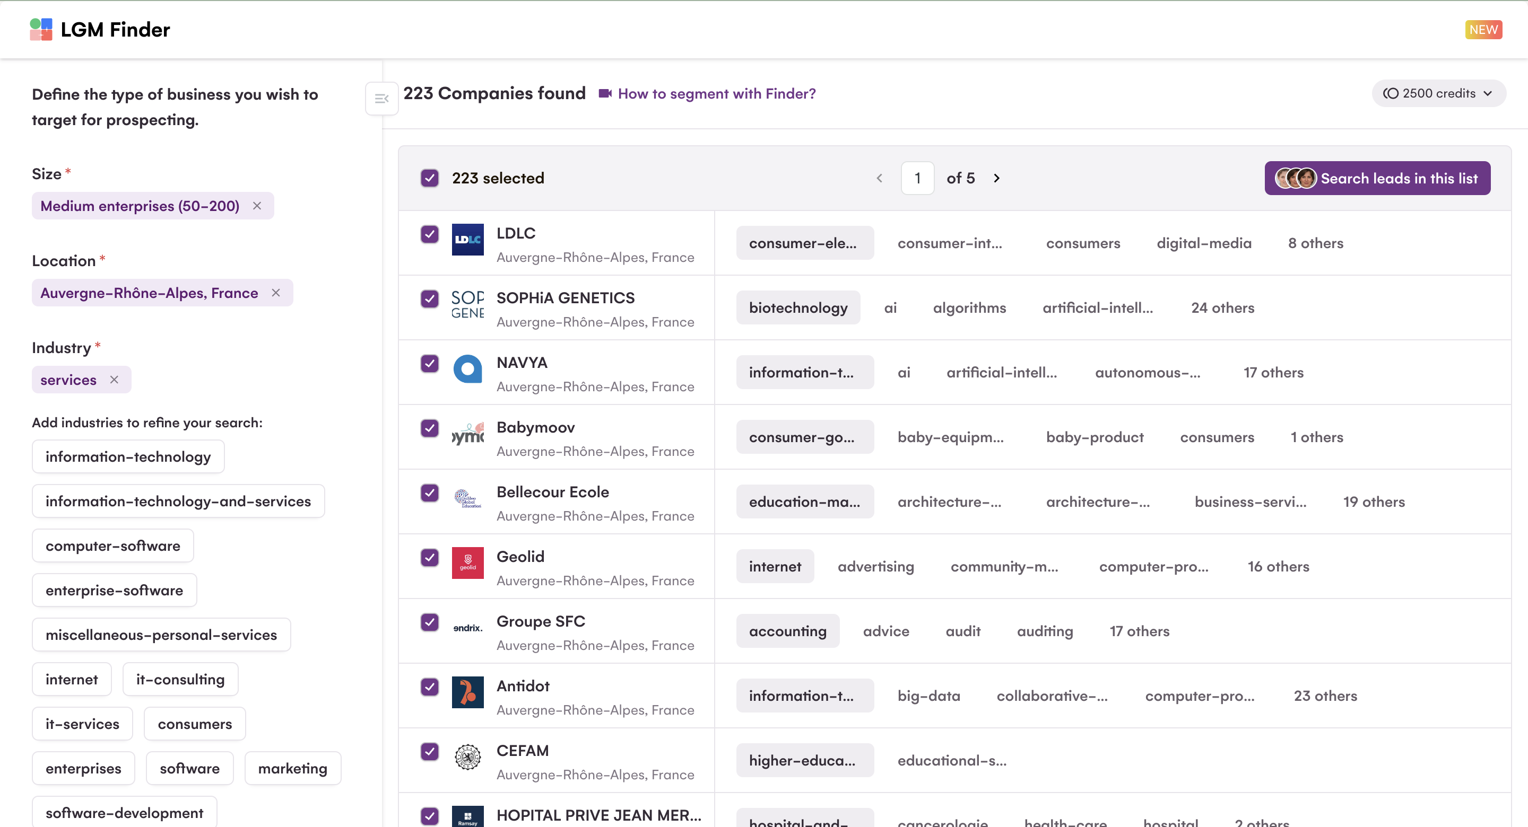Image resolution: width=1528 pixels, height=827 pixels.
Task: Add the internet industry suggestion chip
Action: click(72, 679)
